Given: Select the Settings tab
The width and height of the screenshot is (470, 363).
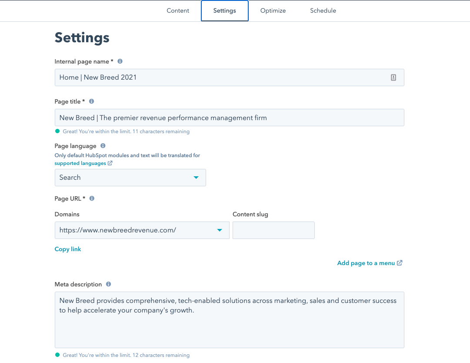Looking at the screenshot, I should (x=224, y=10).
